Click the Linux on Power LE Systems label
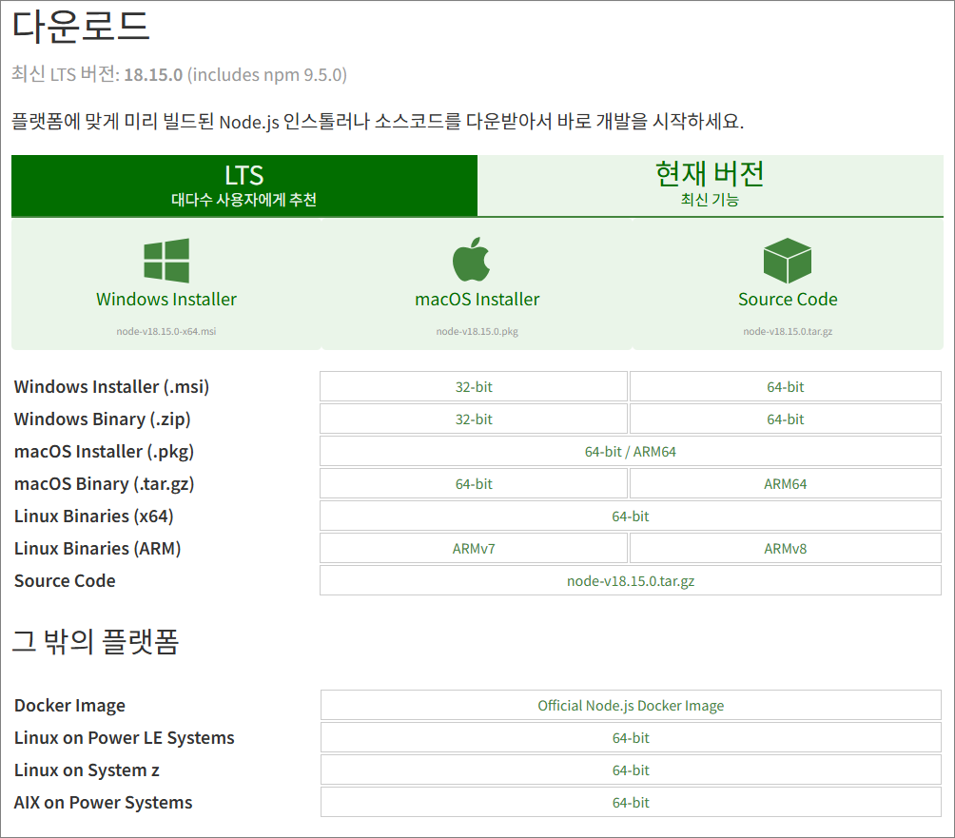This screenshot has width=955, height=838. 125,737
